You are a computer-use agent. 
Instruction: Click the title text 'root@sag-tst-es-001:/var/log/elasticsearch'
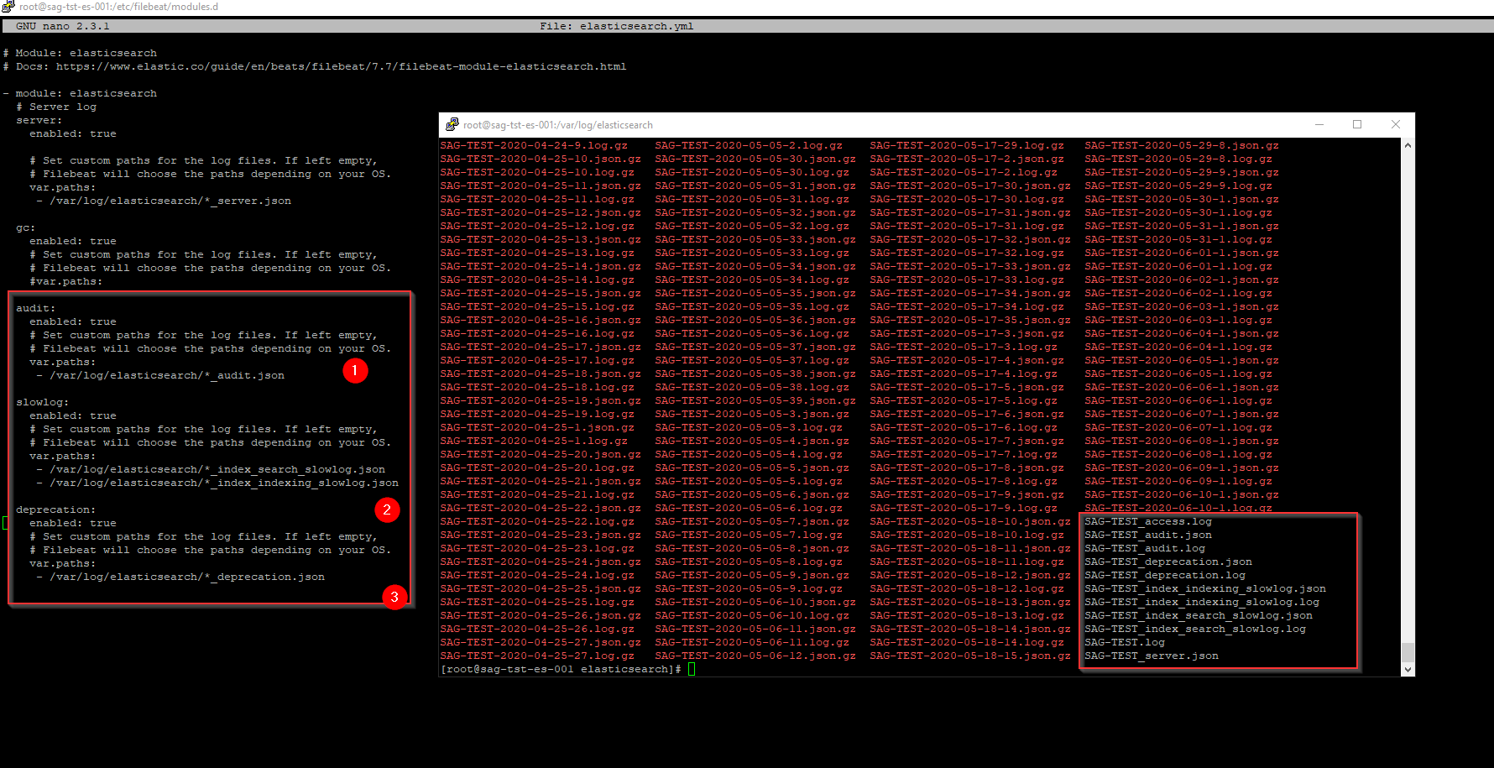558,125
